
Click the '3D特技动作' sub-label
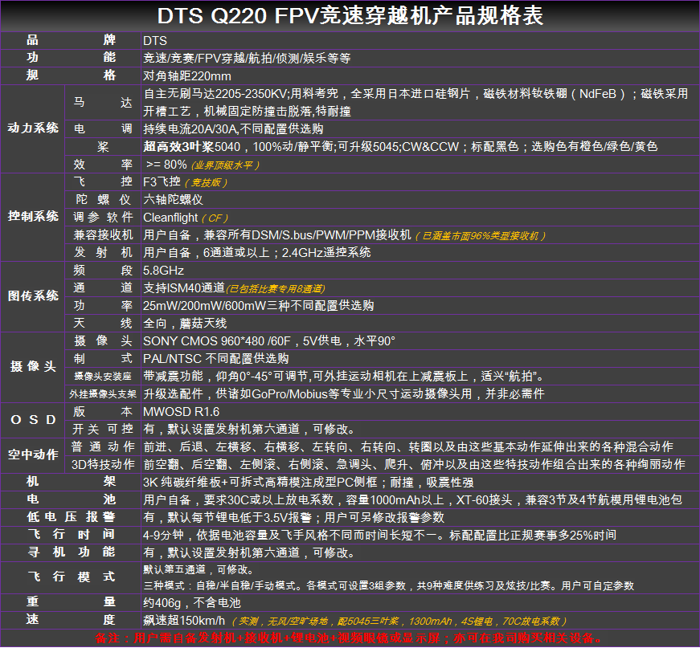pos(103,464)
